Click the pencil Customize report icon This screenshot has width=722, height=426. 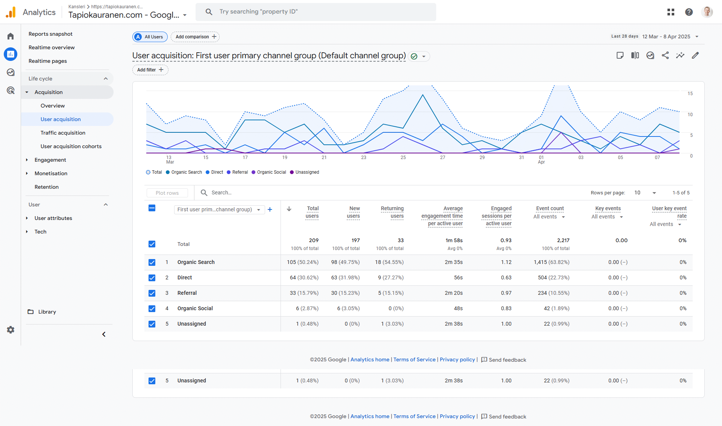click(695, 55)
